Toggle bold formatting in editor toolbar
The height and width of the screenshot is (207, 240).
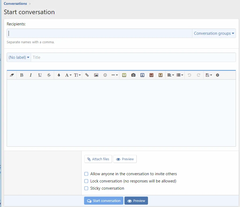tap(22, 75)
